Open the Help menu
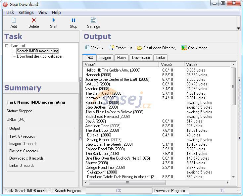 pyautogui.click(x=56, y=12)
